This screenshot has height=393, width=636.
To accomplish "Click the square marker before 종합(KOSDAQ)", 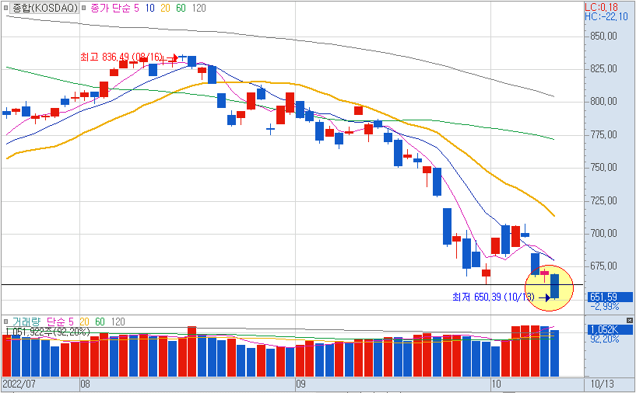I will tap(5, 8).
